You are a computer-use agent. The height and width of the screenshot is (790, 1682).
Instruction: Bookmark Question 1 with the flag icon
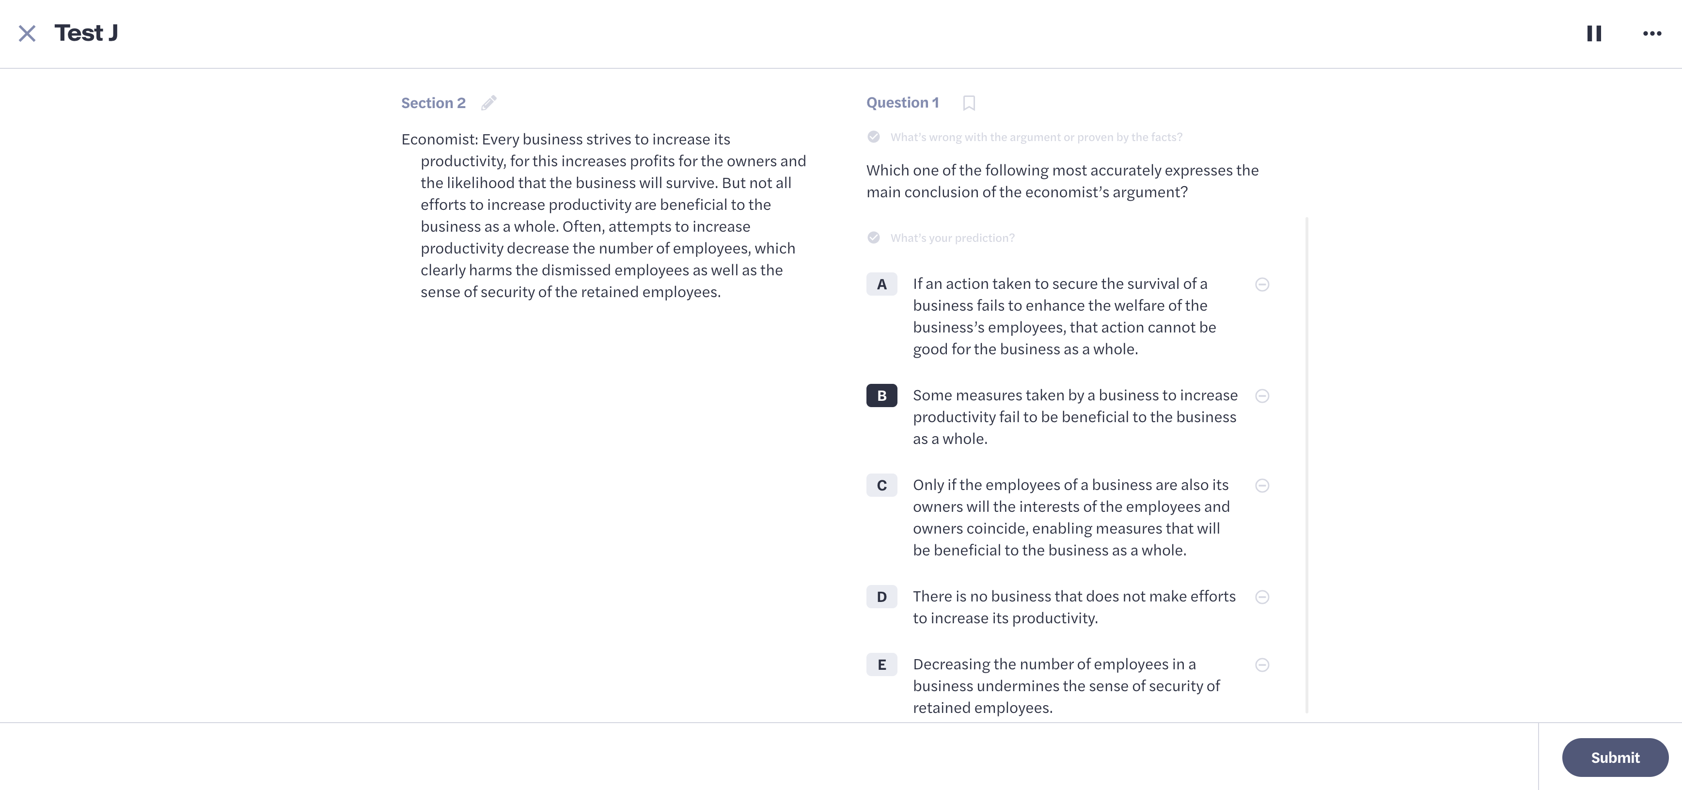969,103
